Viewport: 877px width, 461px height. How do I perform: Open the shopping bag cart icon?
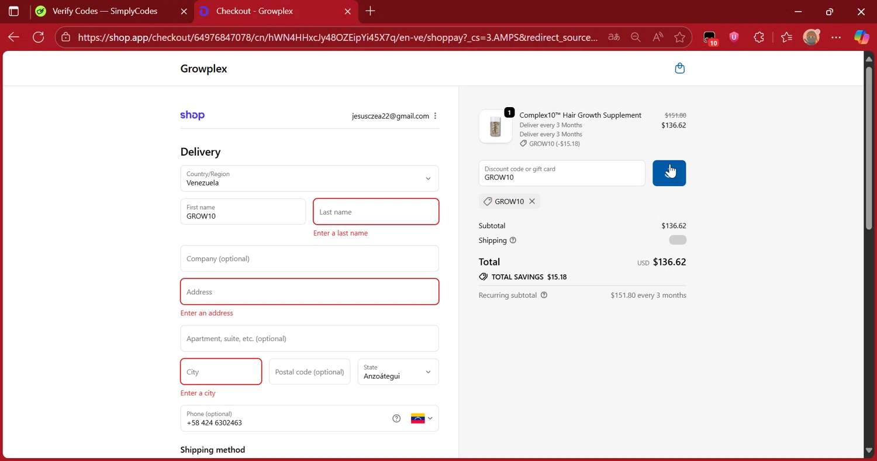[679, 68]
